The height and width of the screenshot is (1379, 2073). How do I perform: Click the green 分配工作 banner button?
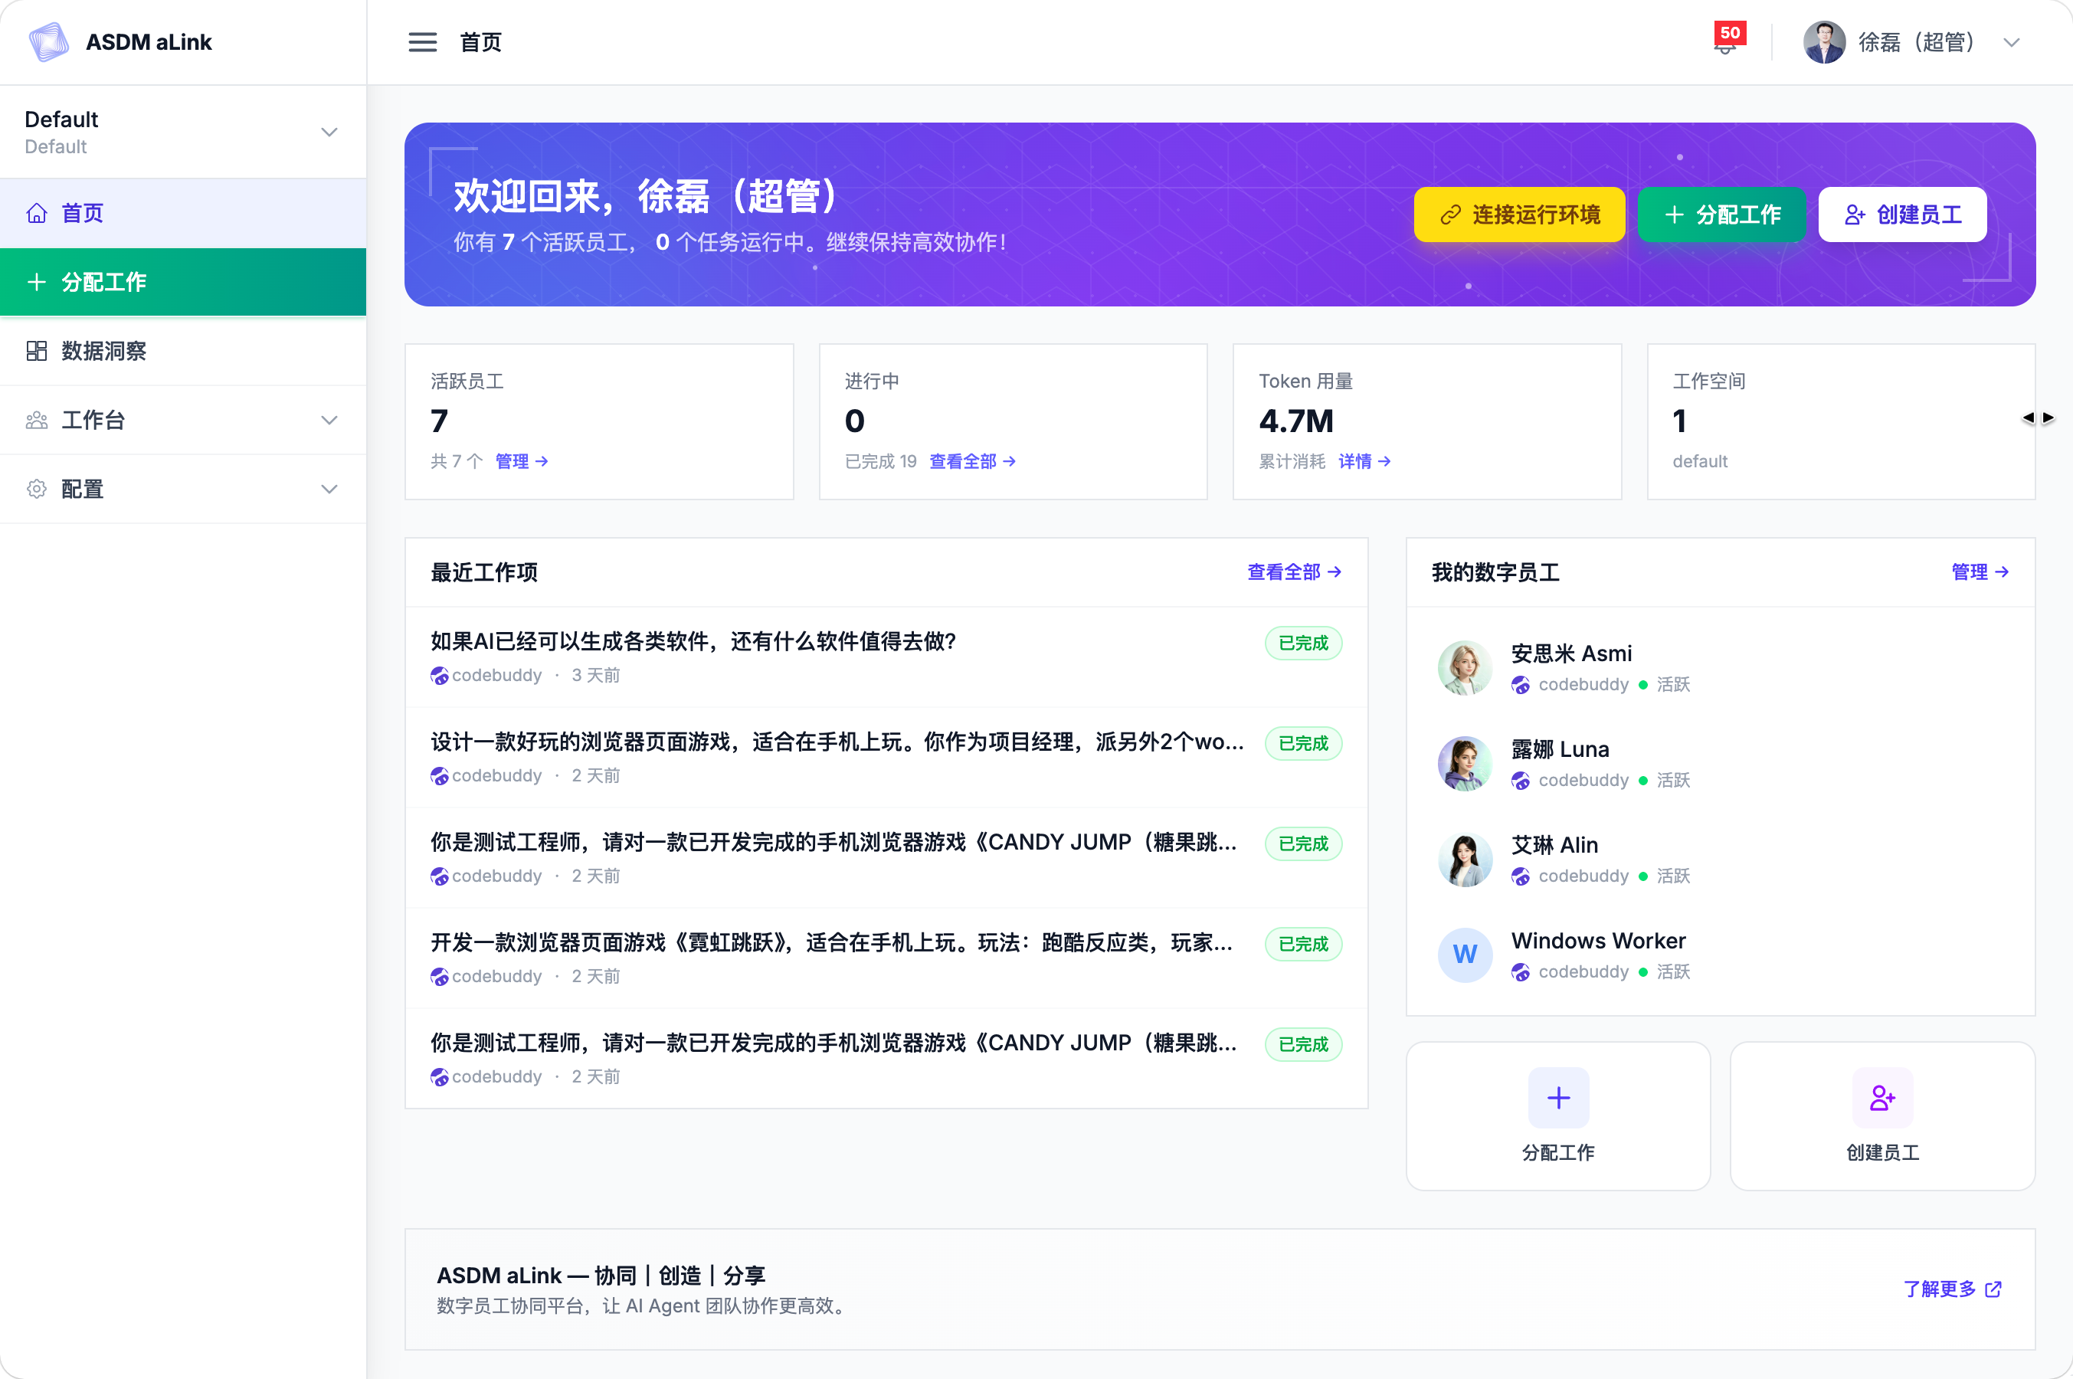pyautogui.click(x=1721, y=215)
